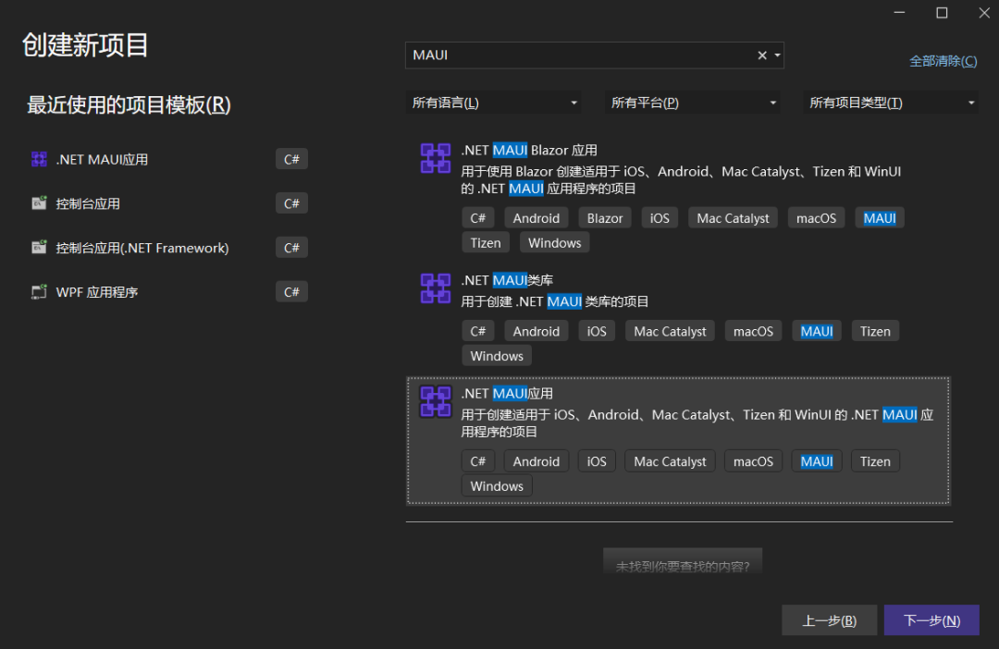The image size is (999, 649).
Task: Click the 上一步(B) button
Action: click(x=829, y=620)
